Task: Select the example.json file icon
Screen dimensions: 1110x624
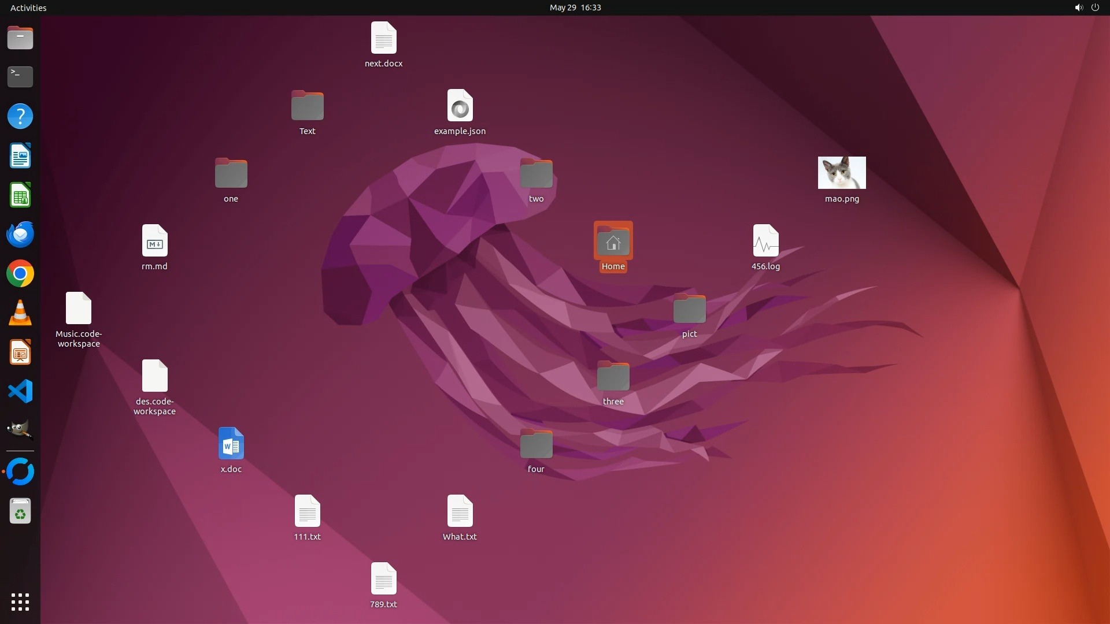Action: tap(460, 106)
